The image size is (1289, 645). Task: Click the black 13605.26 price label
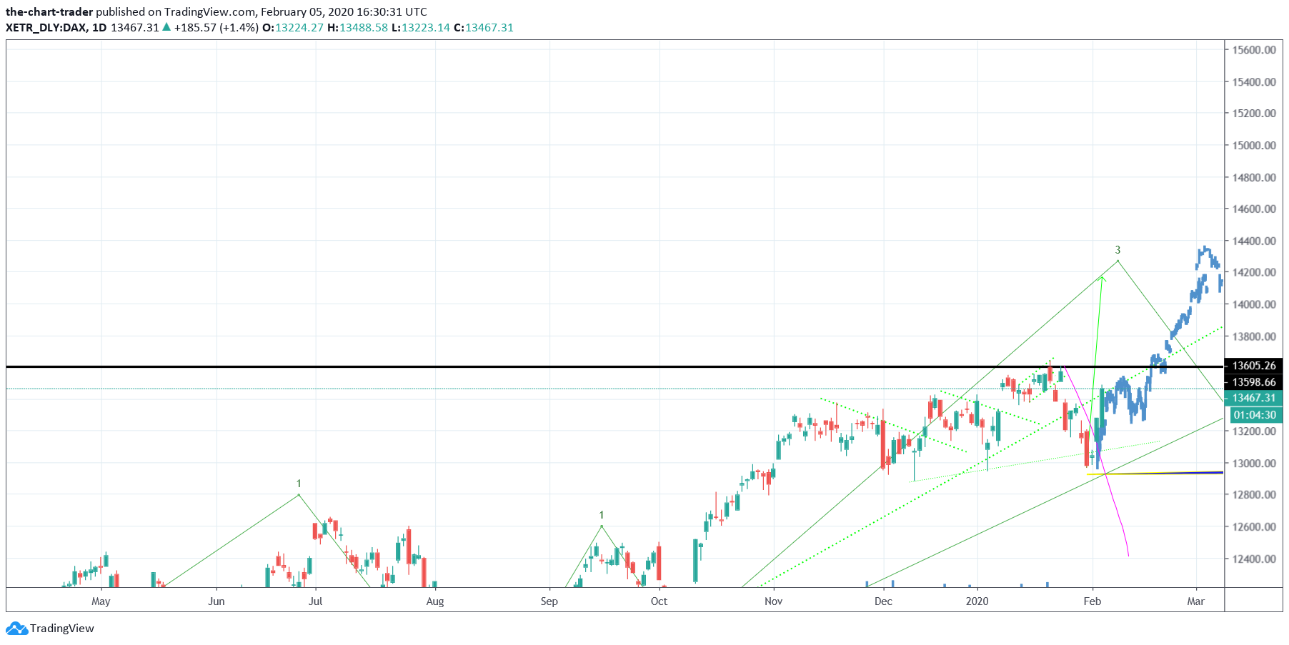(x=1254, y=366)
